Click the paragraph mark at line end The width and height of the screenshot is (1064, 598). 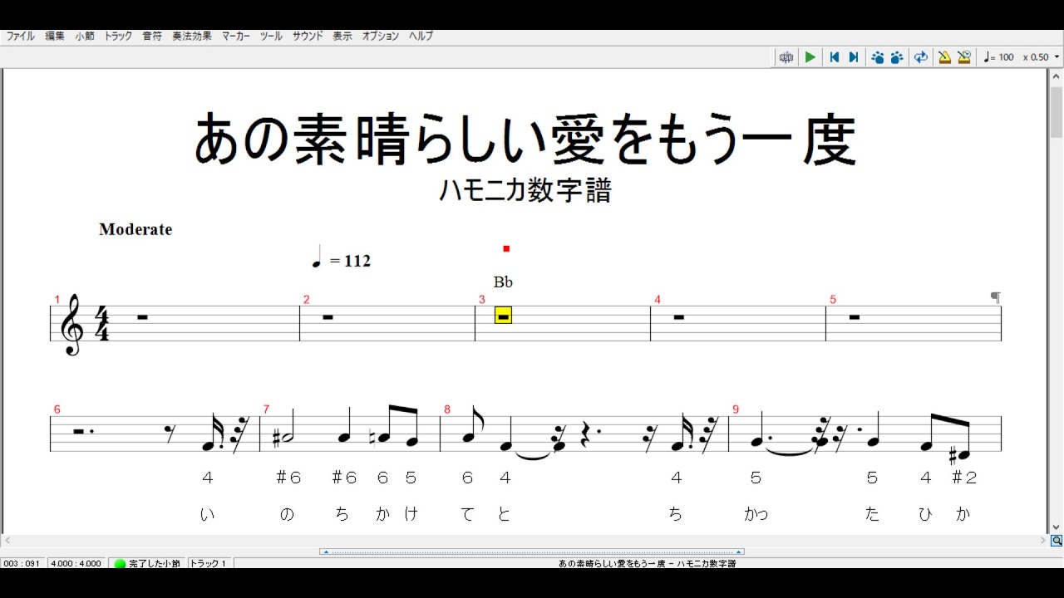point(995,297)
